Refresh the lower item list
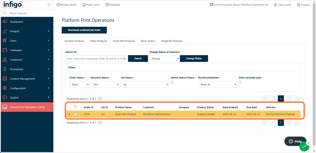The height and width of the screenshot is (153, 316). click(x=100, y=123)
